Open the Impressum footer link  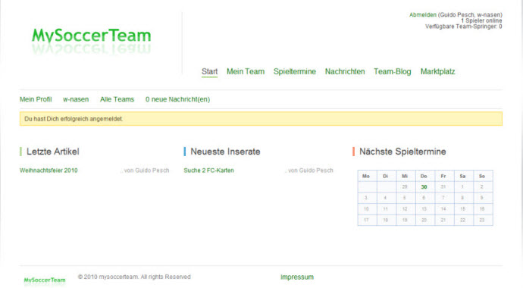297,277
